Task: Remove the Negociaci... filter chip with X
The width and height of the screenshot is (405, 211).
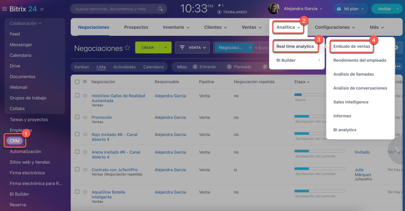Action: [x=250, y=48]
